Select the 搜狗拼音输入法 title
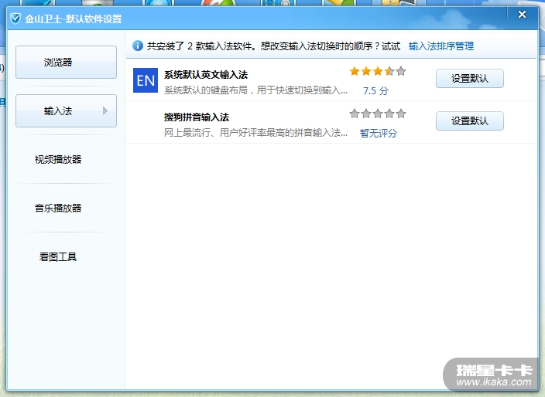Viewport: 545px width, 397px height. (x=197, y=117)
